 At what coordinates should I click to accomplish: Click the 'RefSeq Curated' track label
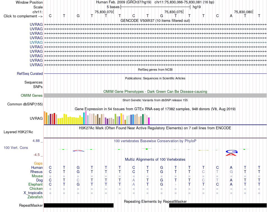[x=30, y=73]
